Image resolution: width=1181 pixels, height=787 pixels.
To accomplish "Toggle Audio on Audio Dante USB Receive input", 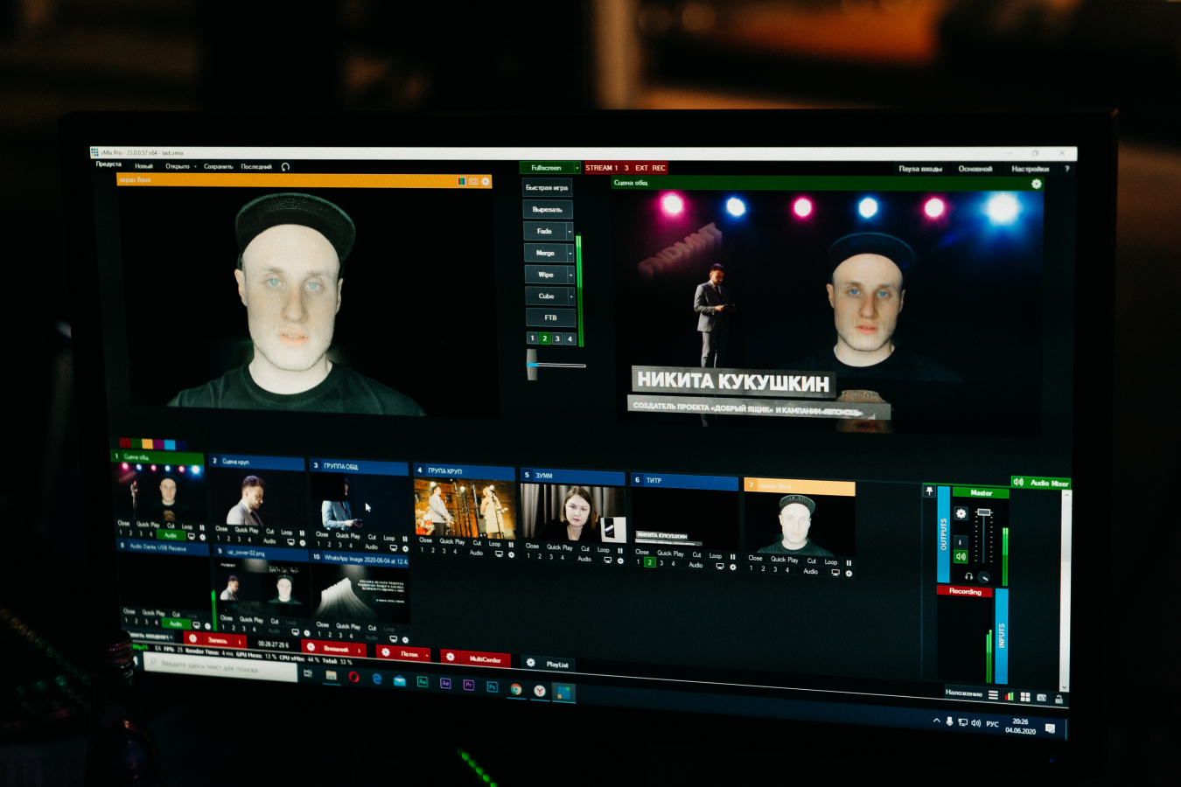I will click(175, 623).
